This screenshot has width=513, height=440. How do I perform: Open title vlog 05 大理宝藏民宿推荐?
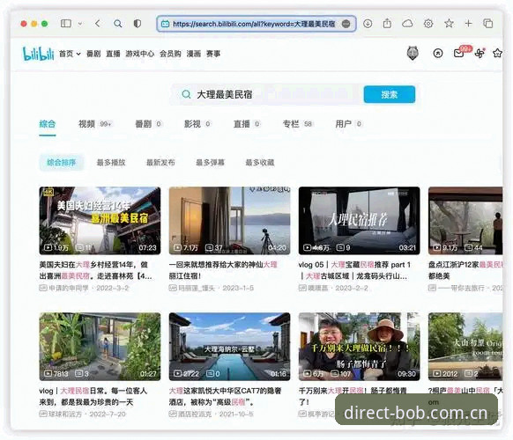pyautogui.click(x=354, y=270)
